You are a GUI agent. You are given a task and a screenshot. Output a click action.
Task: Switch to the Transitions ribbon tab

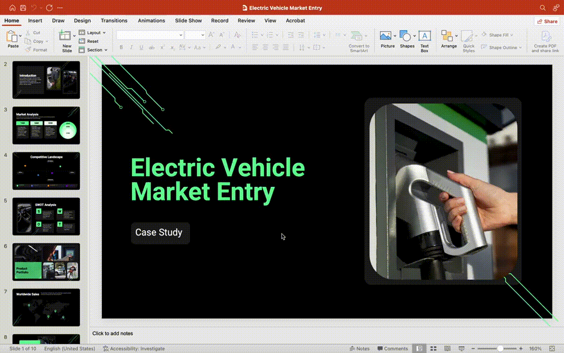coord(114,21)
